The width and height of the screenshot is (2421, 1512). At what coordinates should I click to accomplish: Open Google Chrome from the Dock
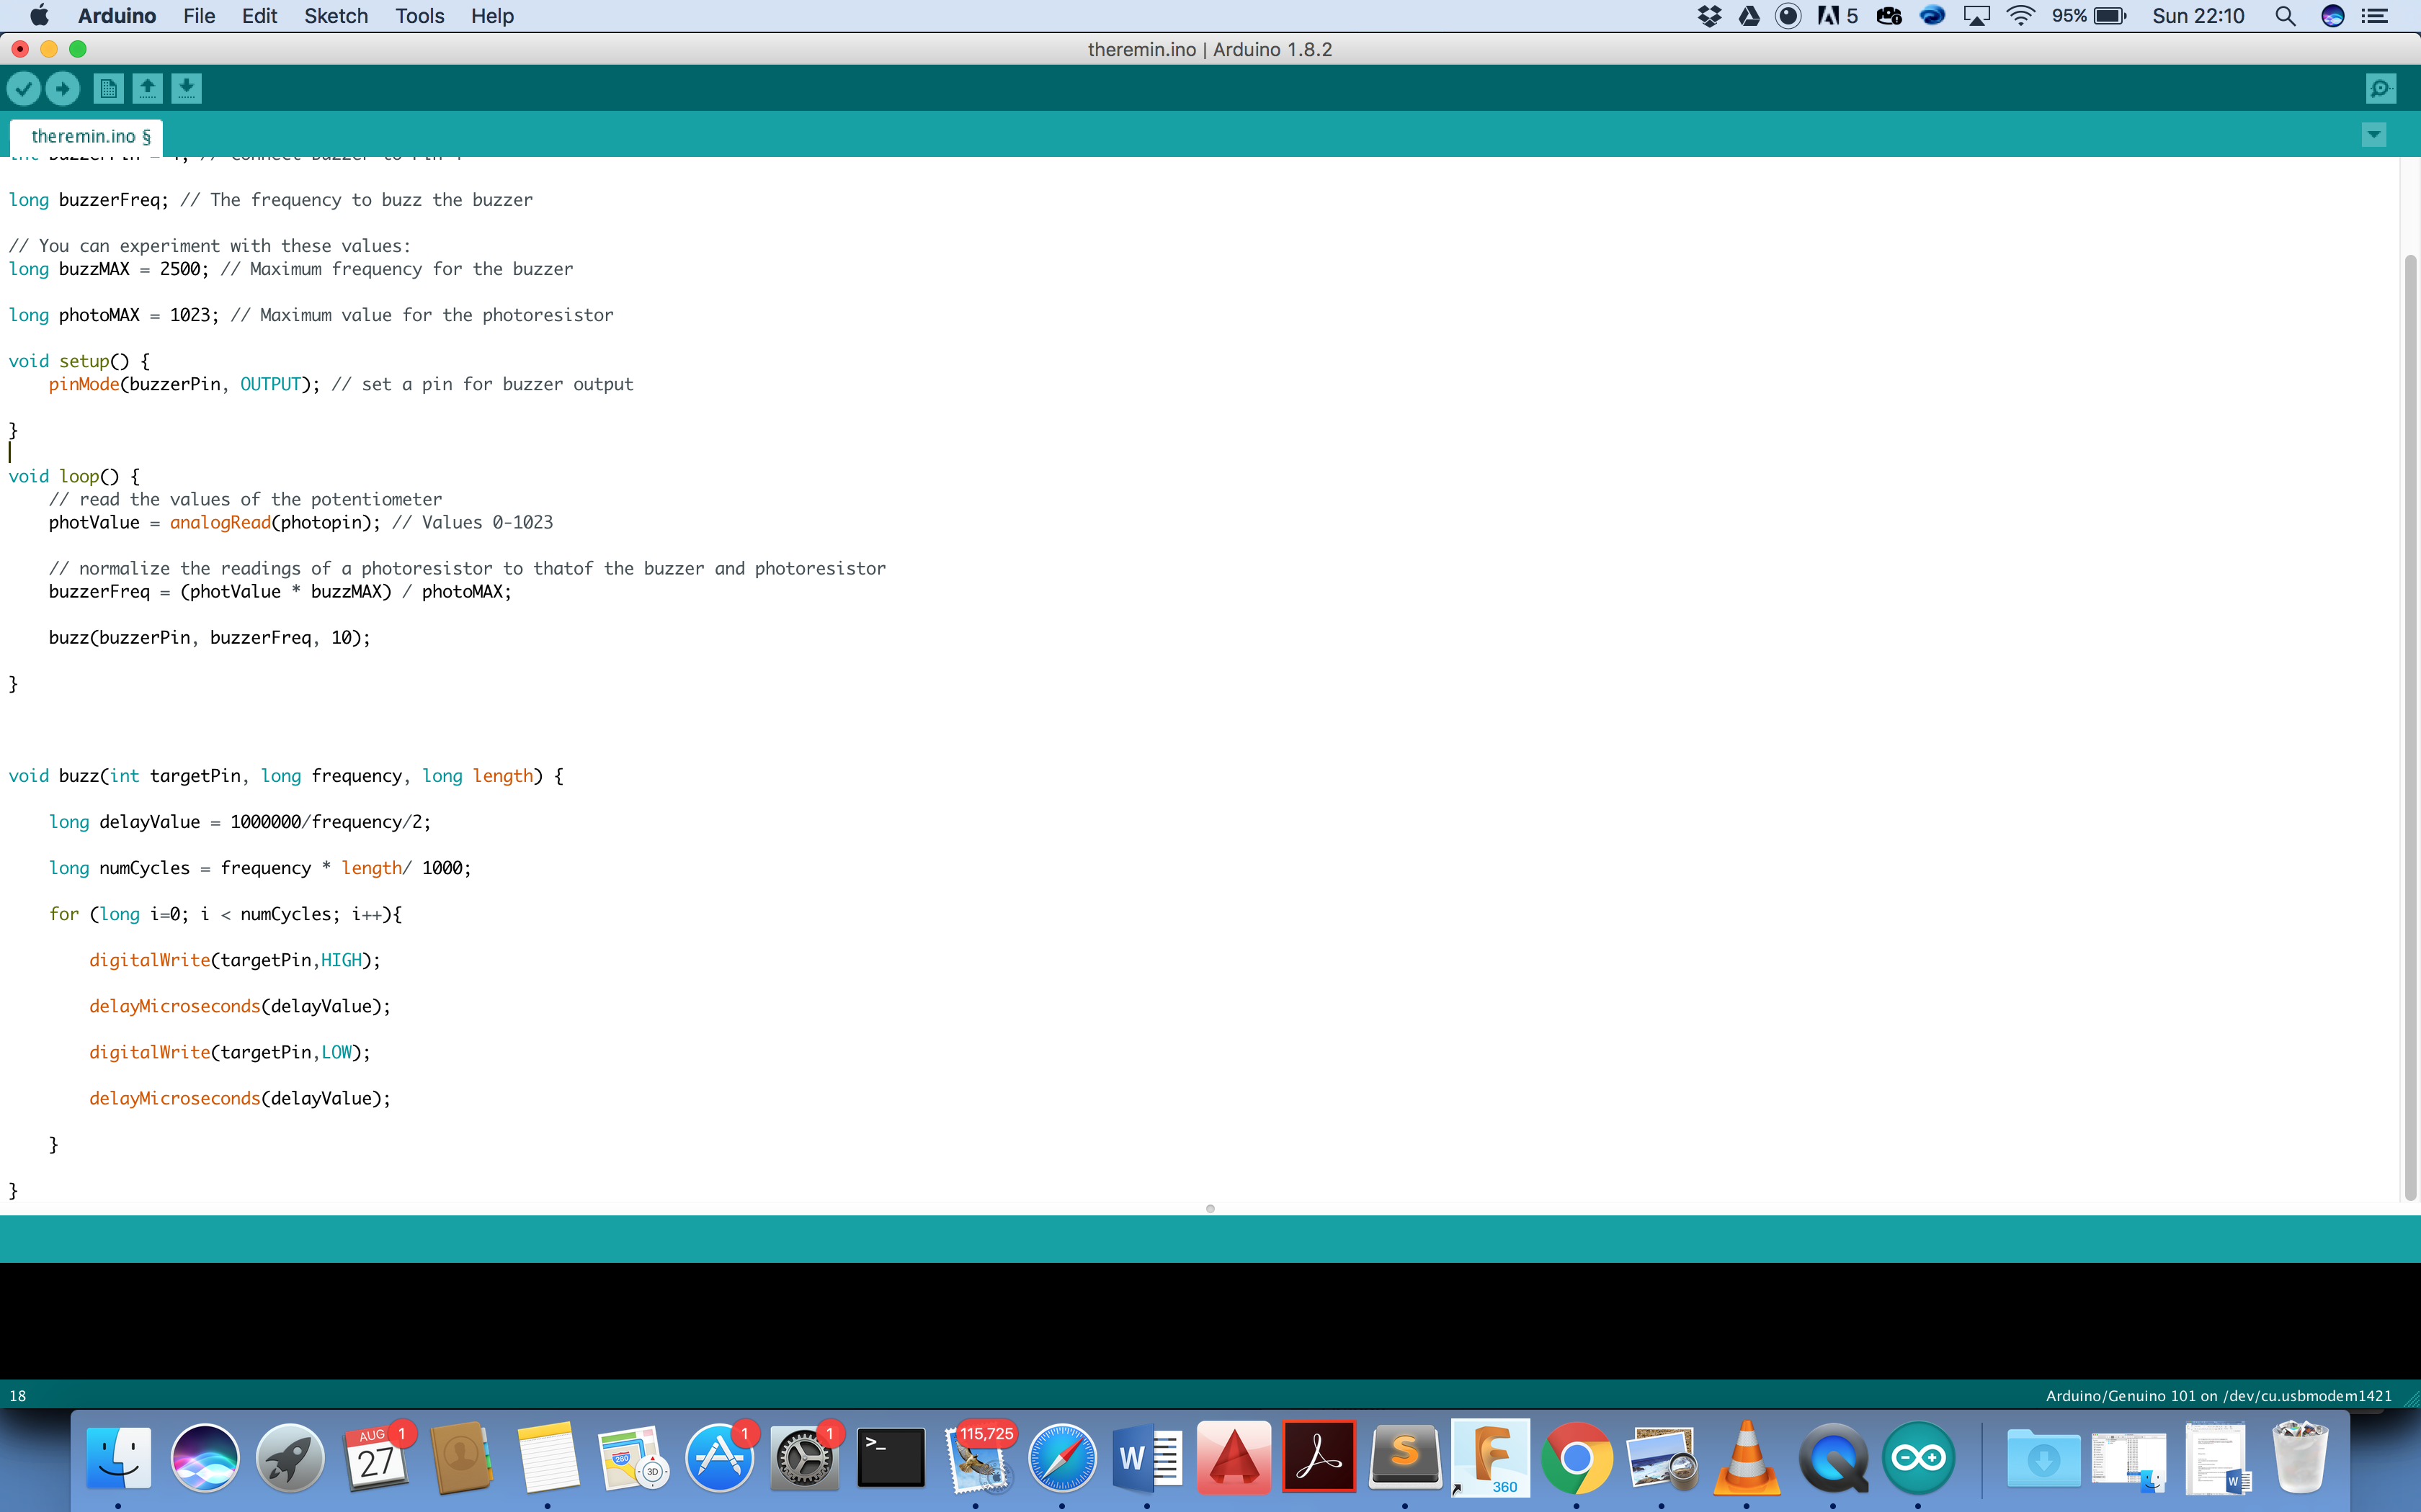click(1577, 1457)
